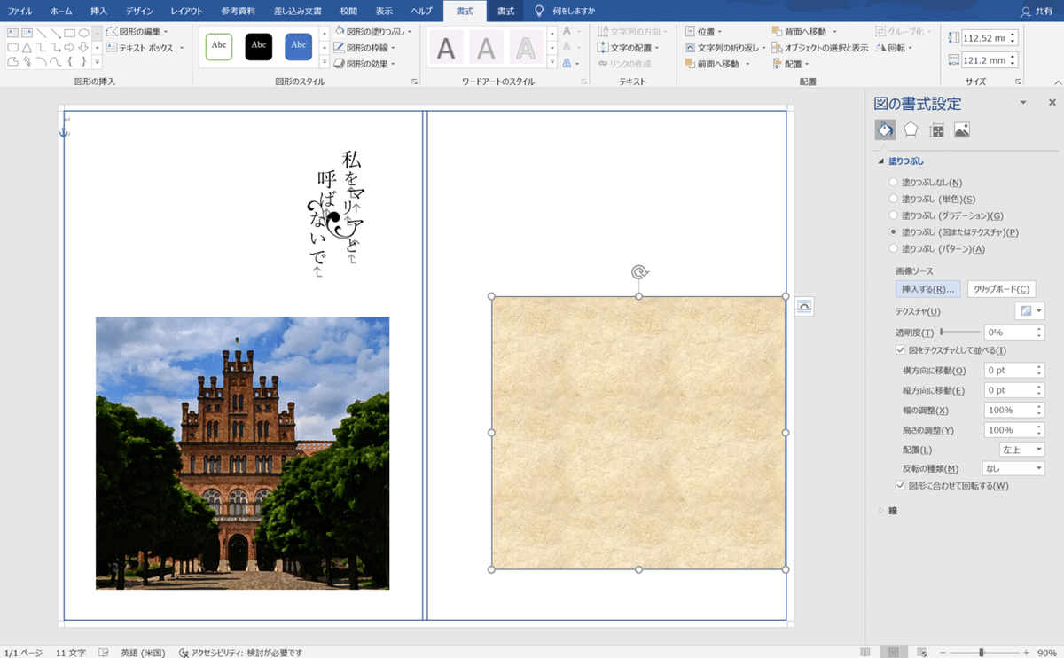Click Edit Shape (図形の編集) button
The height and width of the screenshot is (658, 1064).
click(137, 31)
